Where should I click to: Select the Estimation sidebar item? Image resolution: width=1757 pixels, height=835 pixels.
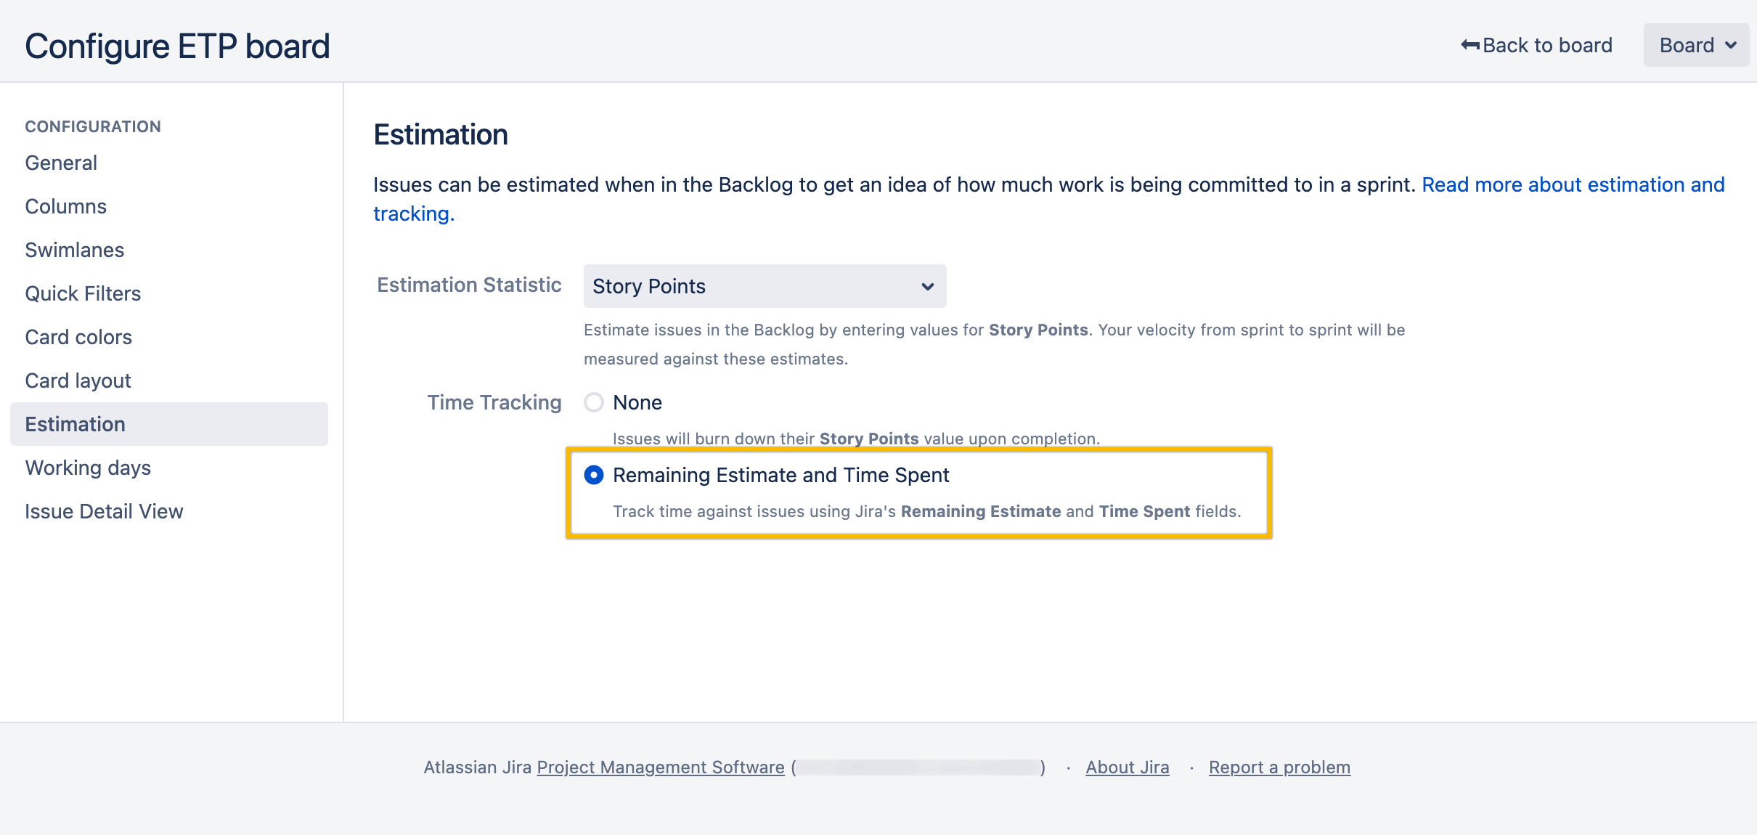tap(75, 424)
